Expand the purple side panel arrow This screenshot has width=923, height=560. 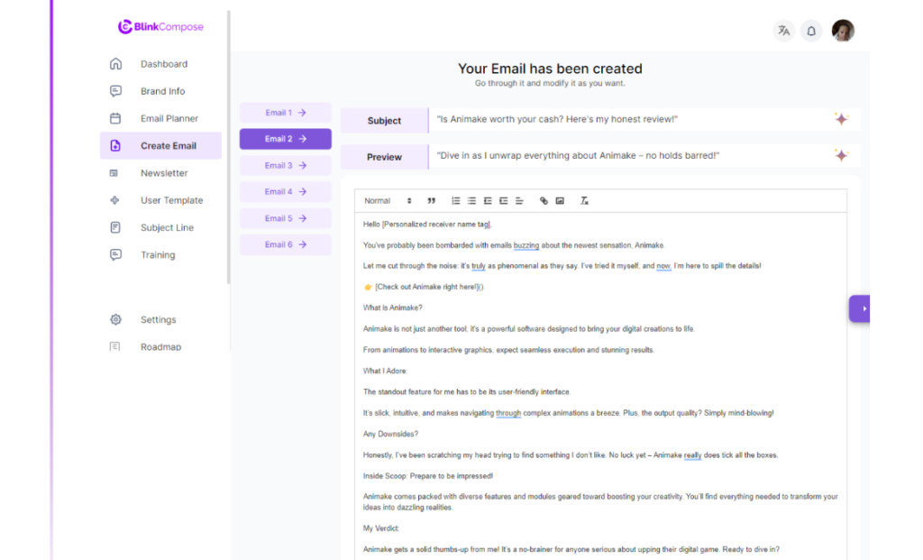pyautogui.click(x=860, y=308)
